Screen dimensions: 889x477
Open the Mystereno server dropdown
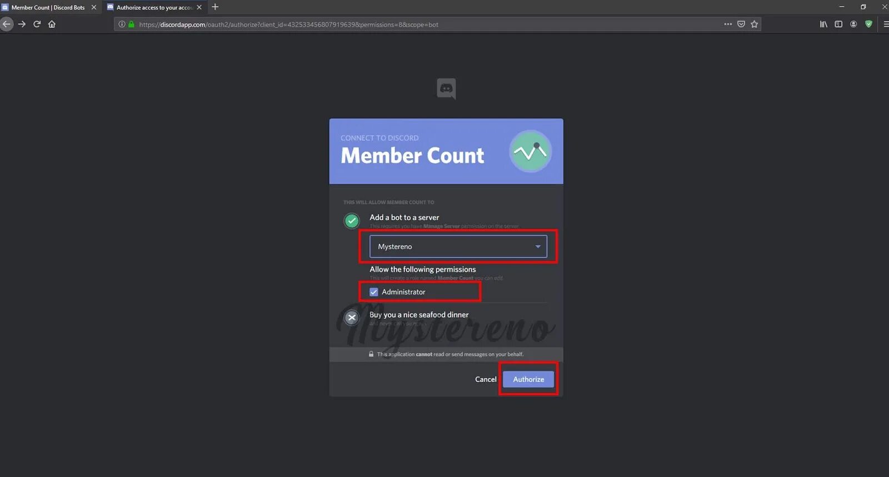point(458,247)
